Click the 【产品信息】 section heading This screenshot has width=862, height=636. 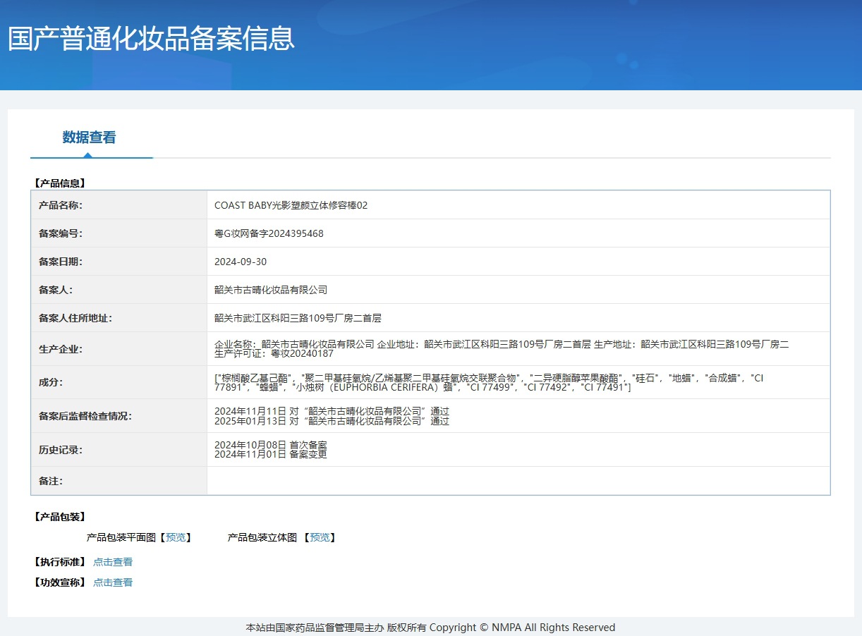click(60, 183)
